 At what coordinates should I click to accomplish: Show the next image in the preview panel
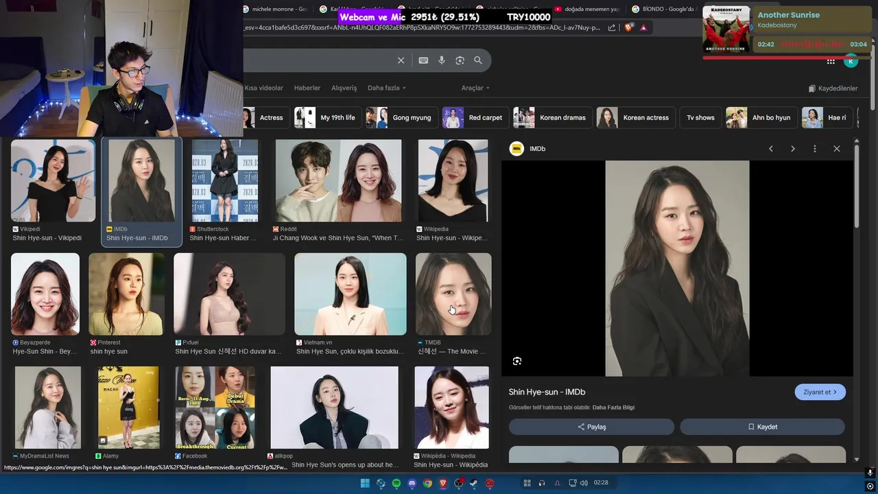point(793,149)
